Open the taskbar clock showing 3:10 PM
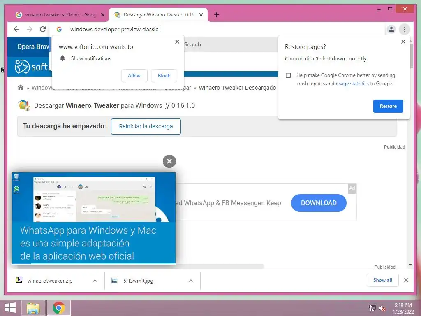The height and width of the screenshot is (316, 421). click(403, 308)
